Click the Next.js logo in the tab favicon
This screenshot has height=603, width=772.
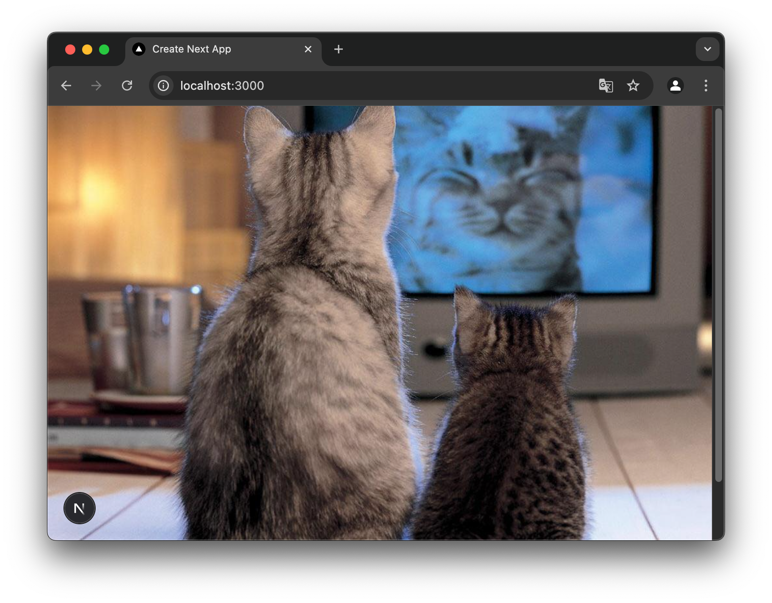coord(139,49)
